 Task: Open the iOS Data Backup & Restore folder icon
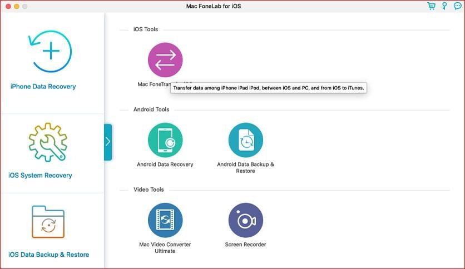[48, 222]
